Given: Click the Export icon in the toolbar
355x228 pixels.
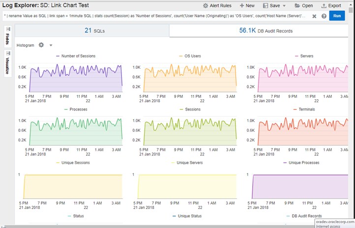Looking at the screenshot, I should [324, 6].
